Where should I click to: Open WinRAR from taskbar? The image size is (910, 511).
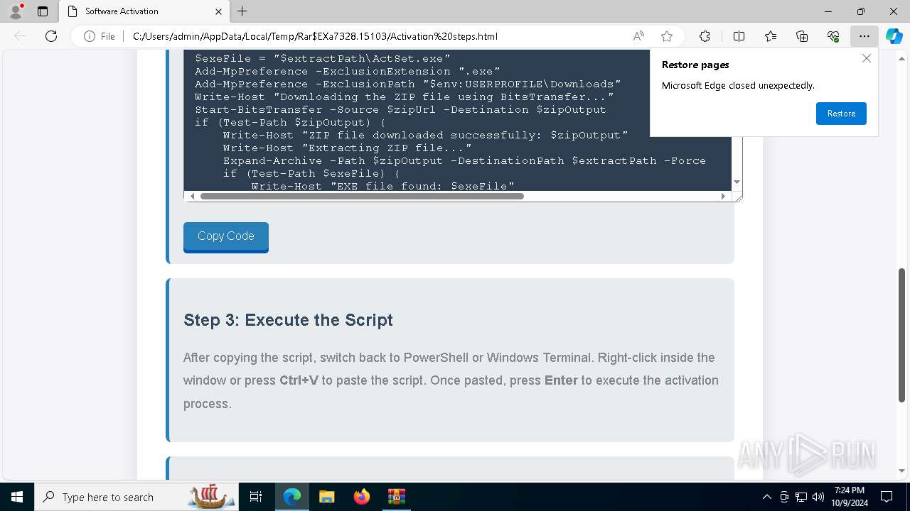[396, 497]
